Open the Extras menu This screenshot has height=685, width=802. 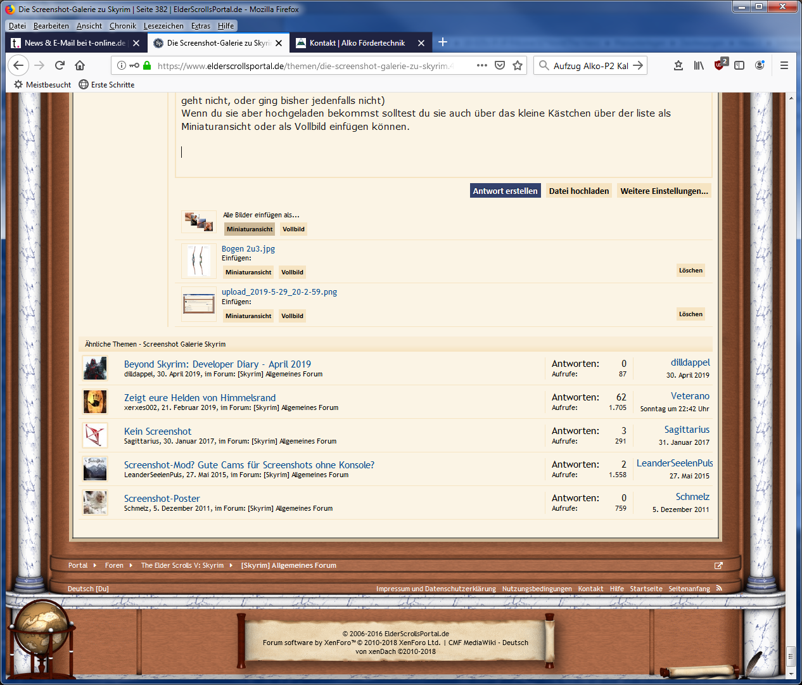201,26
